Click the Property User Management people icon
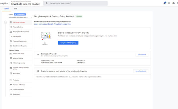Viewport: 178px width, 109px height. pyautogui.click(x=11, y=32)
